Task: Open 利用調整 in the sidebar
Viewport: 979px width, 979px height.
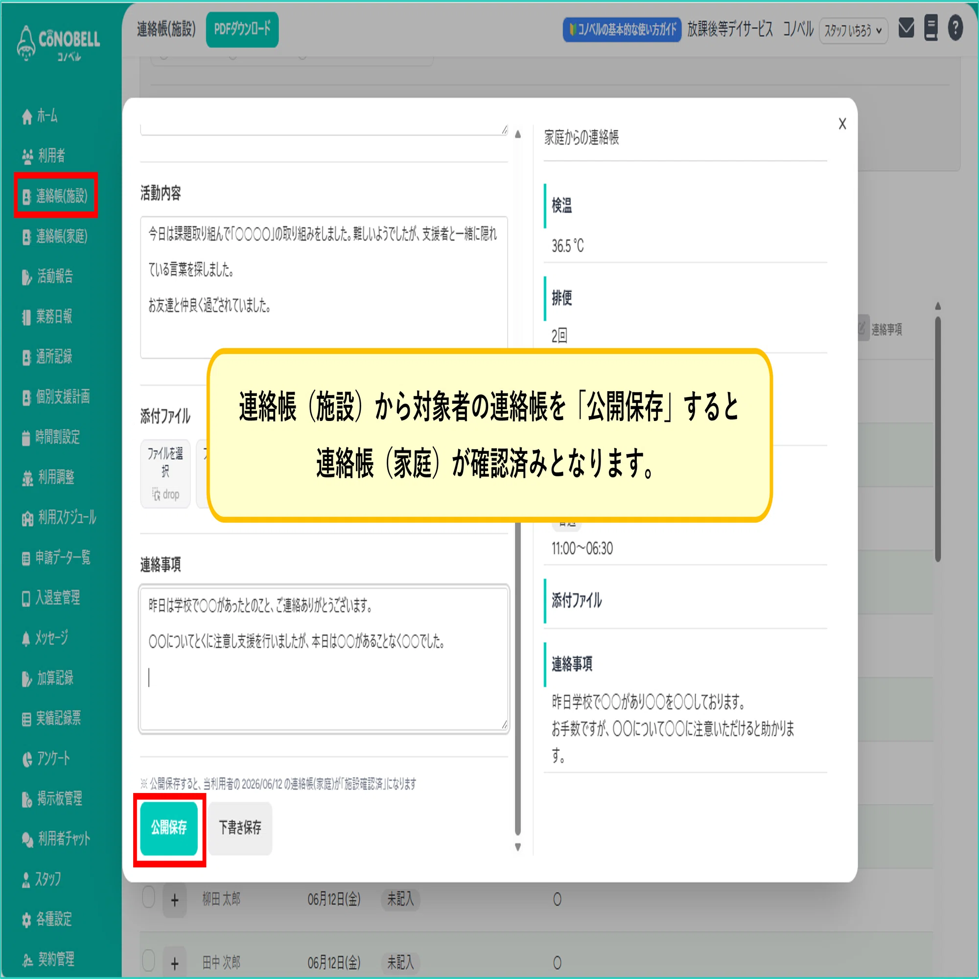Action: click(x=48, y=477)
